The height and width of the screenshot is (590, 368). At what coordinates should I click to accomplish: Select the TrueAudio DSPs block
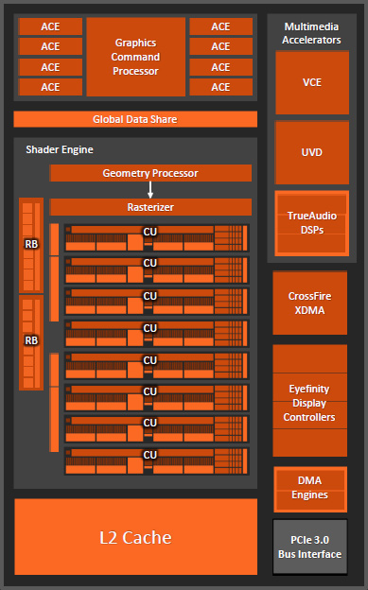(x=312, y=223)
